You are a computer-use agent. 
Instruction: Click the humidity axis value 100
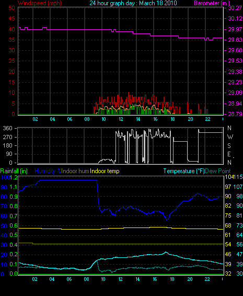(5, 177)
